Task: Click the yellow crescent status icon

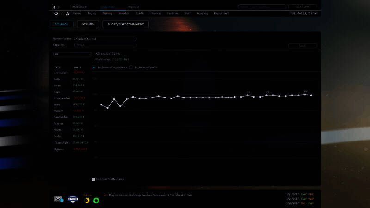Action: [x=86, y=200]
